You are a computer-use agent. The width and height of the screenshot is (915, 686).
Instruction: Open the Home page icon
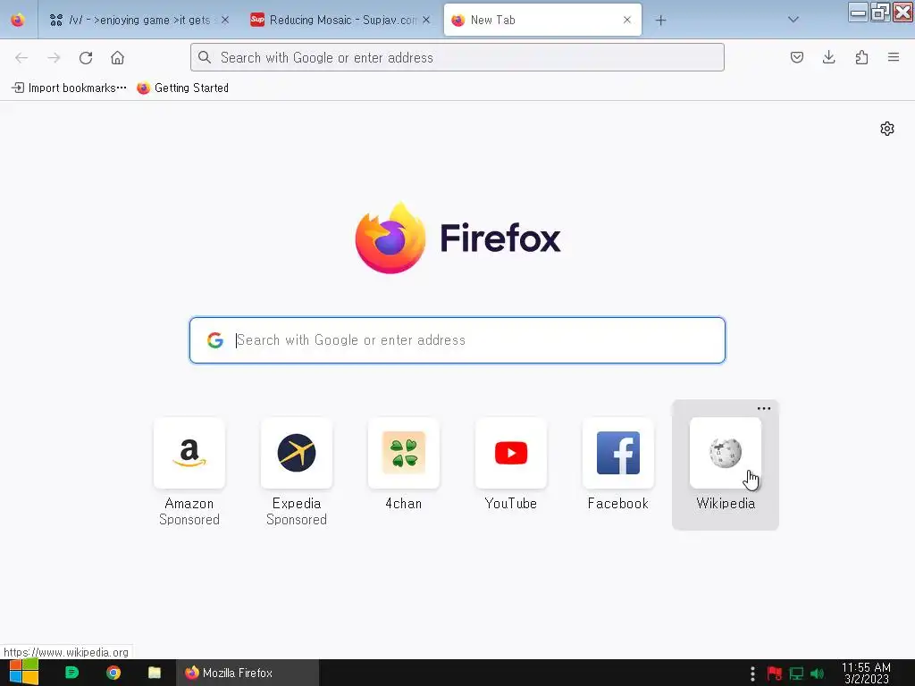[x=117, y=58]
